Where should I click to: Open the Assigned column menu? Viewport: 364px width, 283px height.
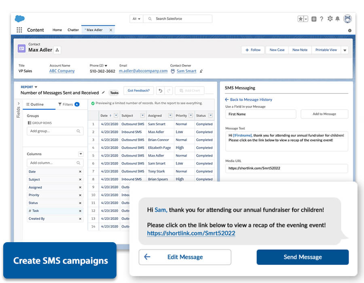point(170,116)
